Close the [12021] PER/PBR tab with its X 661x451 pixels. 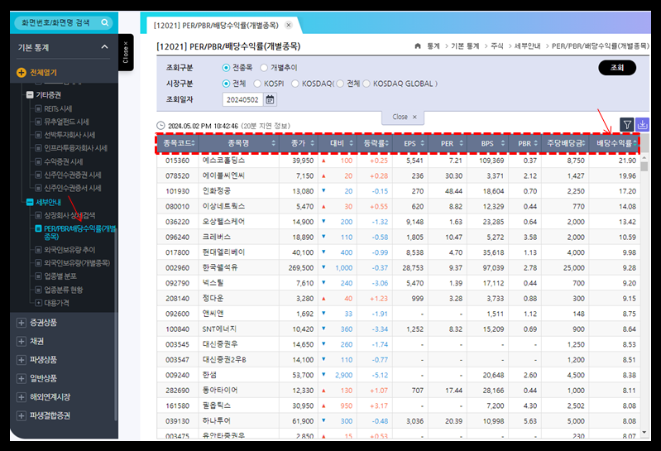(x=289, y=25)
